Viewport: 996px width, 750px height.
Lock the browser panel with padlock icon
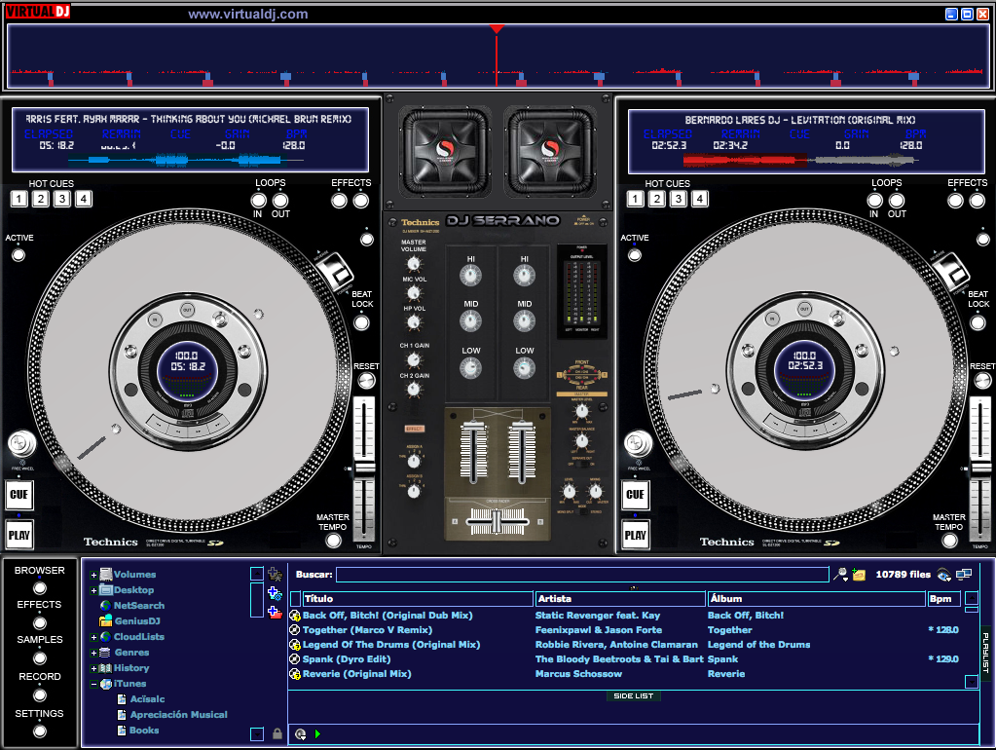277,733
